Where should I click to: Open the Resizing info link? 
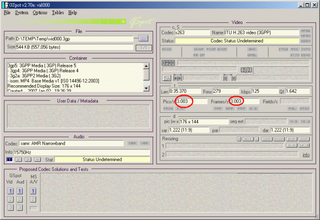[306, 155]
